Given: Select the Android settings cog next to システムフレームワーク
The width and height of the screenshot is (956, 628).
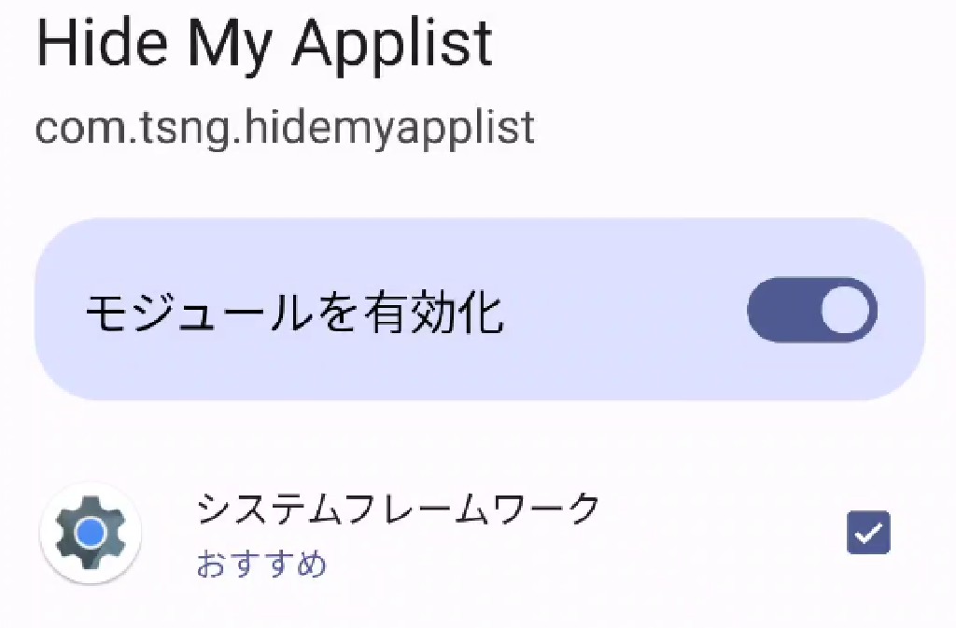Looking at the screenshot, I should (x=91, y=533).
